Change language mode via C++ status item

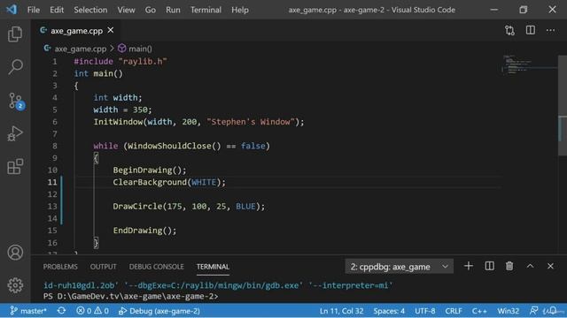pyautogui.click(x=479, y=310)
